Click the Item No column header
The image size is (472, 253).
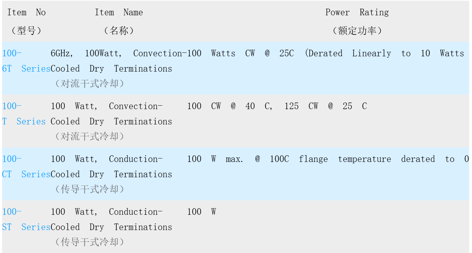click(26, 12)
